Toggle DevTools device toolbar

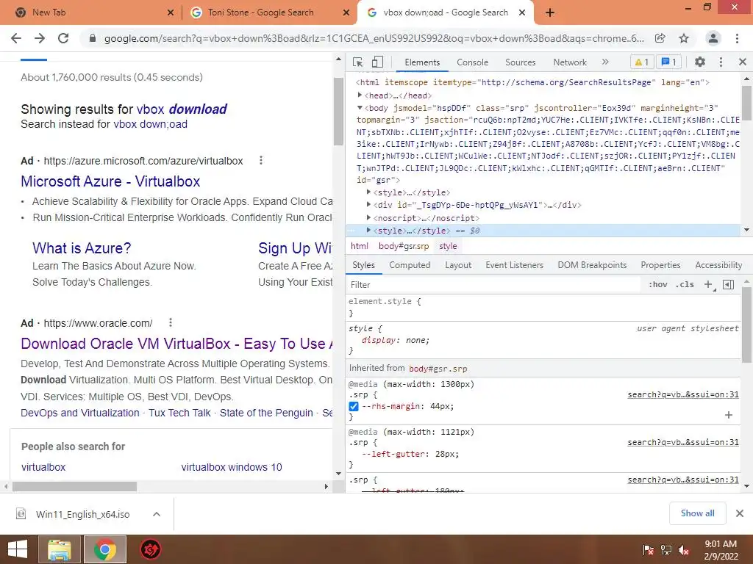[377, 62]
